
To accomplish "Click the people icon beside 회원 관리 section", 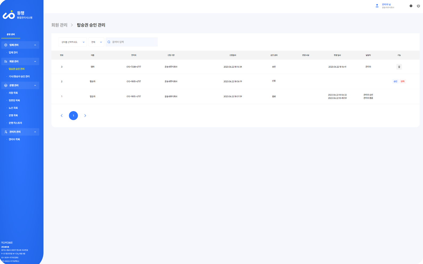I will tap(6, 61).
